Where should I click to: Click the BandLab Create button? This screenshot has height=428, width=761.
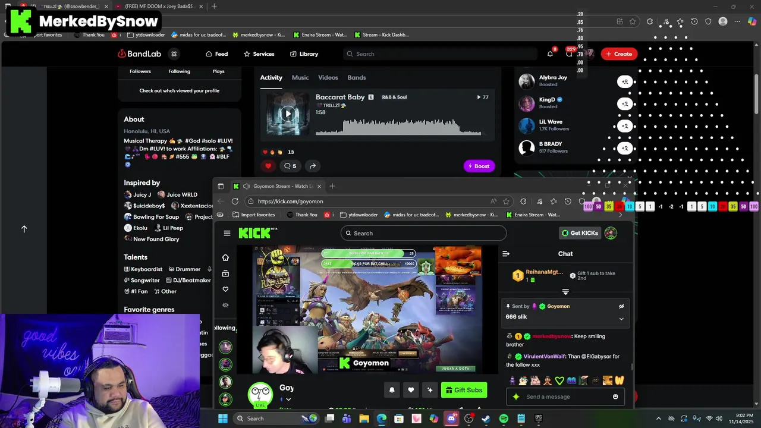(x=619, y=53)
